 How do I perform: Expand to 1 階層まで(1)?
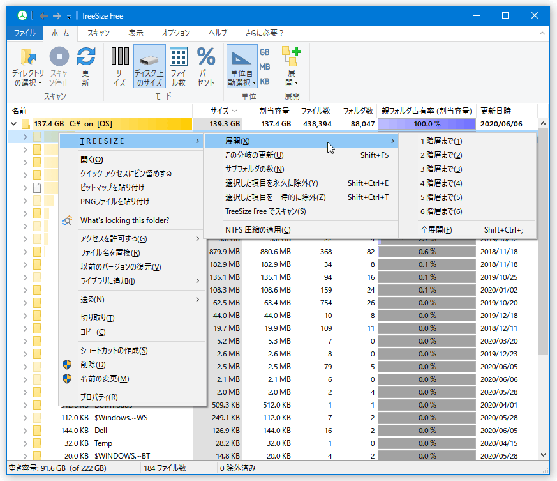[x=467, y=141]
